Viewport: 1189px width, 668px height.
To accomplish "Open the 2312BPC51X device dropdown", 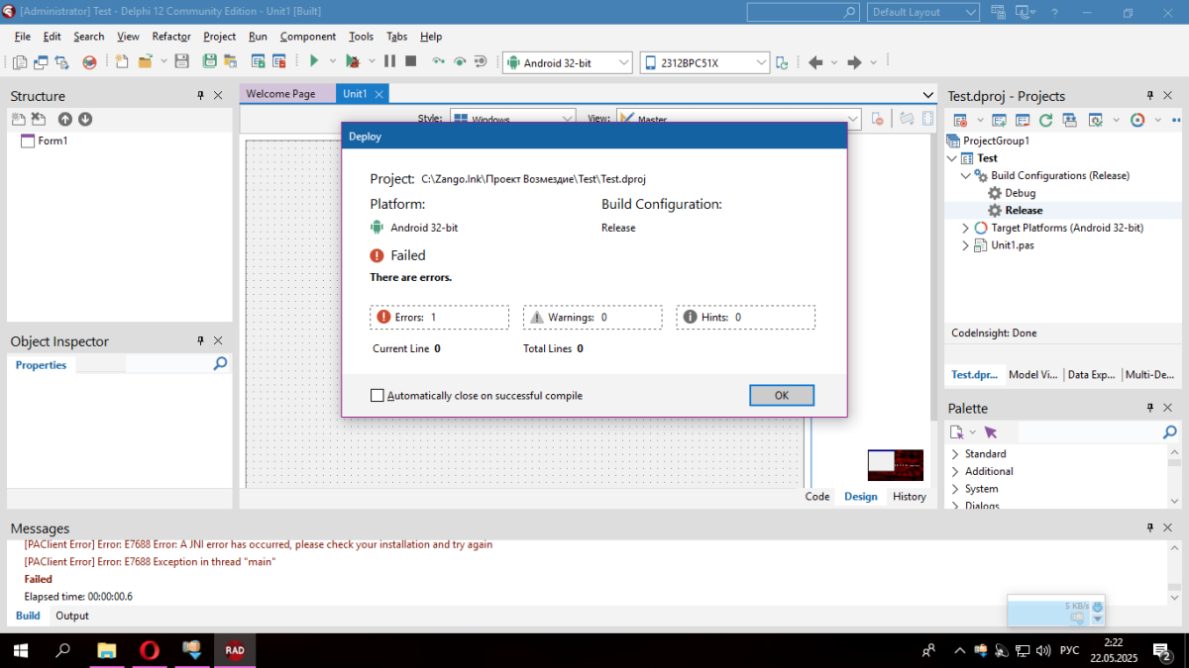I will coord(761,62).
